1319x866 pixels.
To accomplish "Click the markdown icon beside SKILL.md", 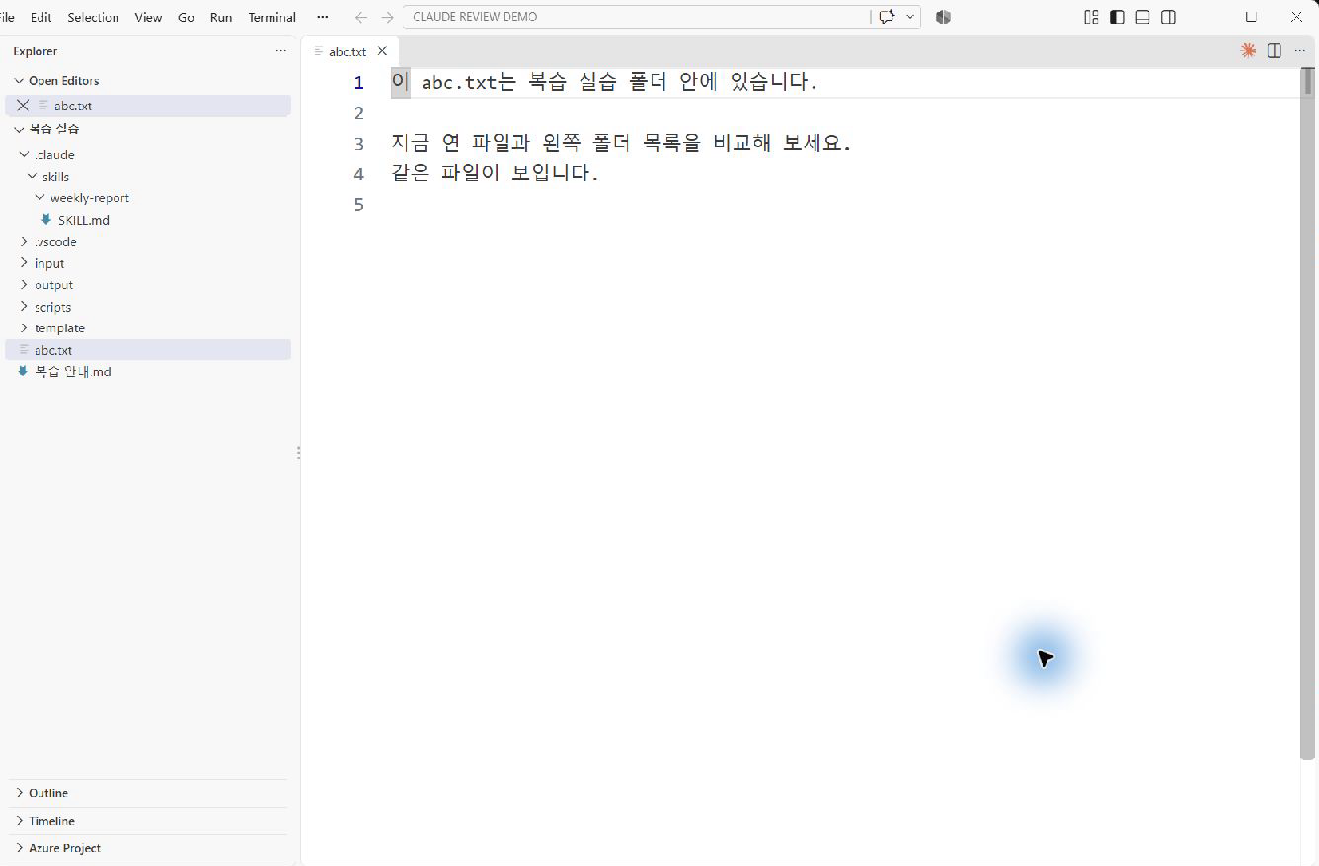I will coord(46,220).
